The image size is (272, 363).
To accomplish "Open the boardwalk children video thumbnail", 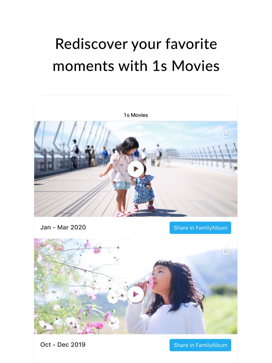I will (x=136, y=169).
